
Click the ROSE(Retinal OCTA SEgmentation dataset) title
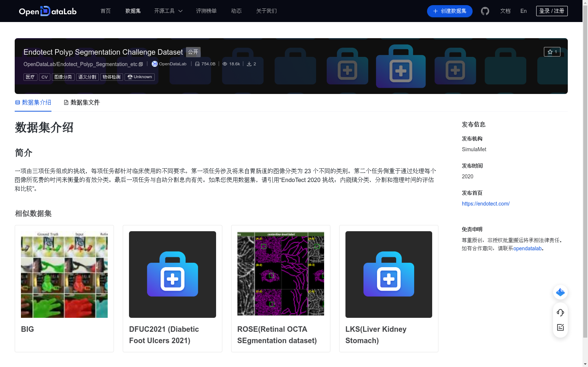(x=277, y=335)
